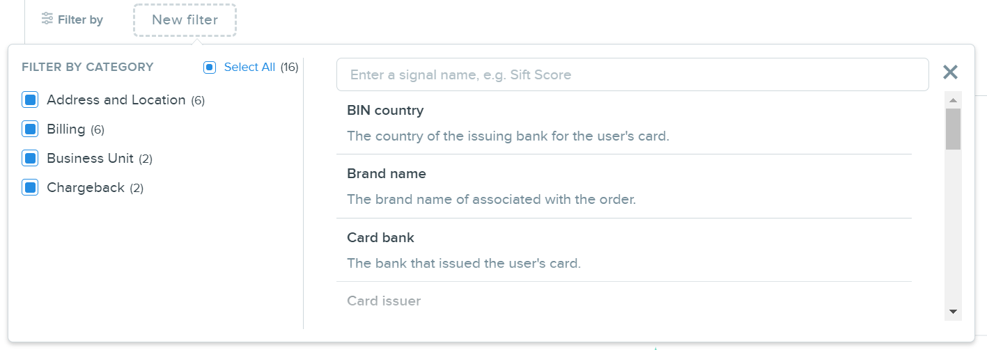Open the New filter dropdown
The width and height of the screenshot is (987, 350).
185,19
